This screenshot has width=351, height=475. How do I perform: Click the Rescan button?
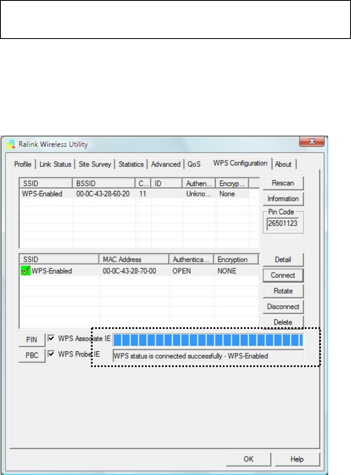(283, 183)
